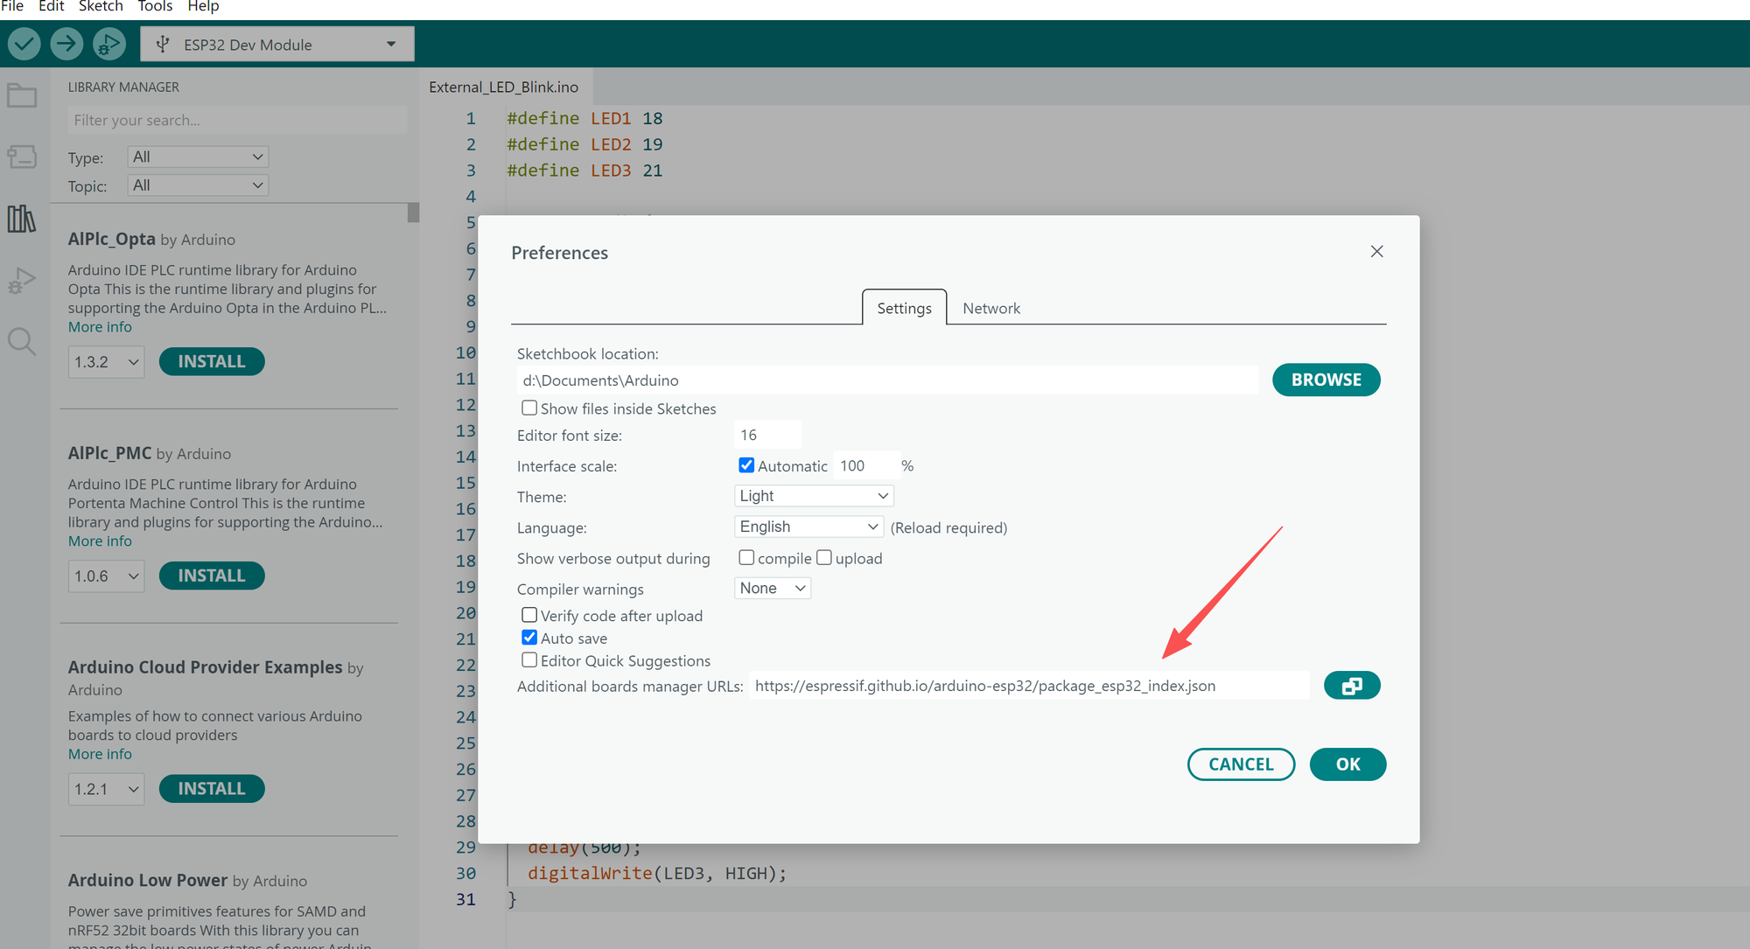The width and height of the screenshot is (1750, 949).
Task: Open More info link for AIPlc_Opta
Action: 100,327
